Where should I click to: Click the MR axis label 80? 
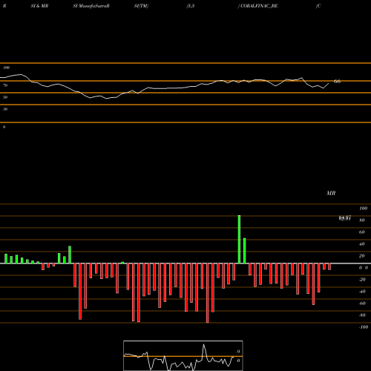(362, 220)
